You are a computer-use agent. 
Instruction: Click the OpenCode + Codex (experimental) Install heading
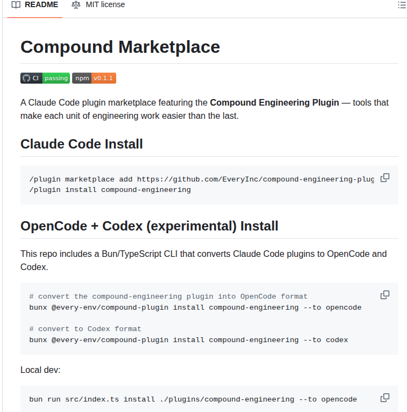[149, 226]
